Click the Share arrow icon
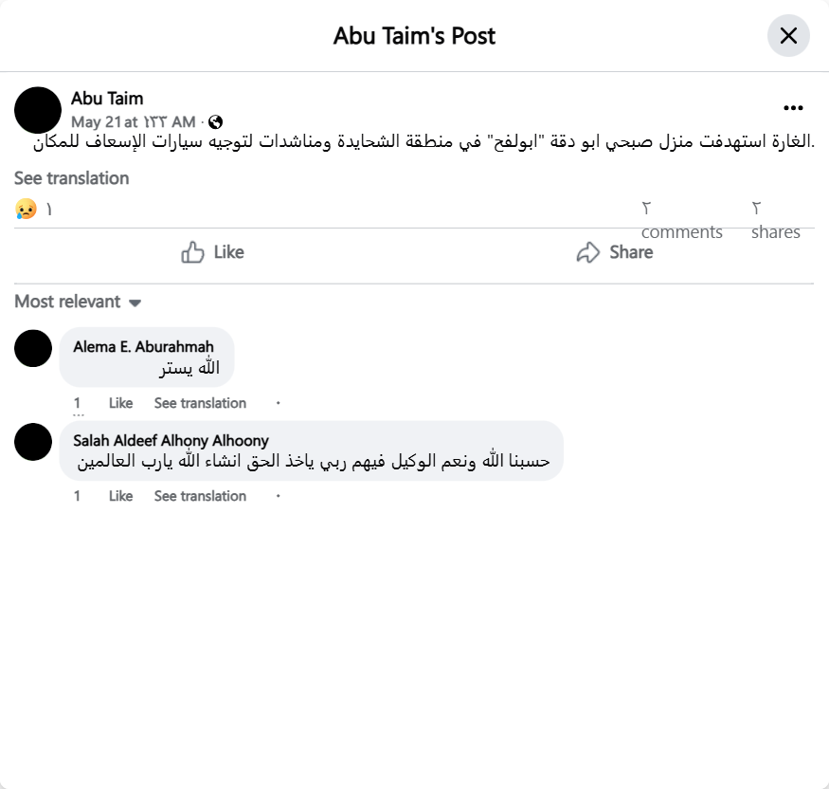The image size is (829, 789). point(588,252)
